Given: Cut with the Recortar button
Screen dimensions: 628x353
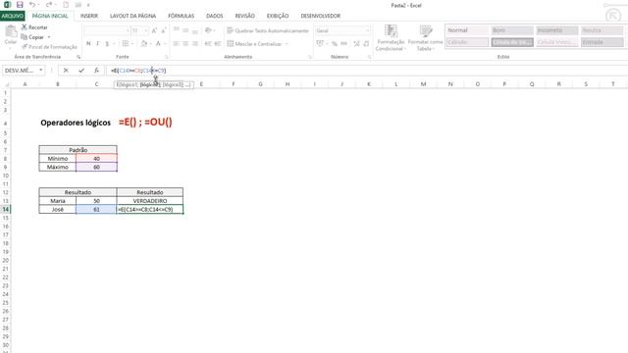Looking at the screenshot, I should point(34,27).
